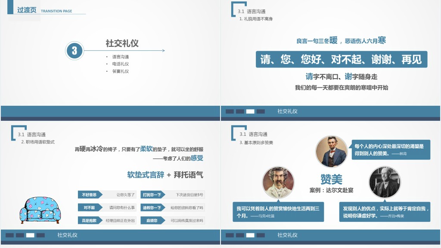Click the 让您久等了 phrase
This screenshot has width=441, height=248.
126,195
